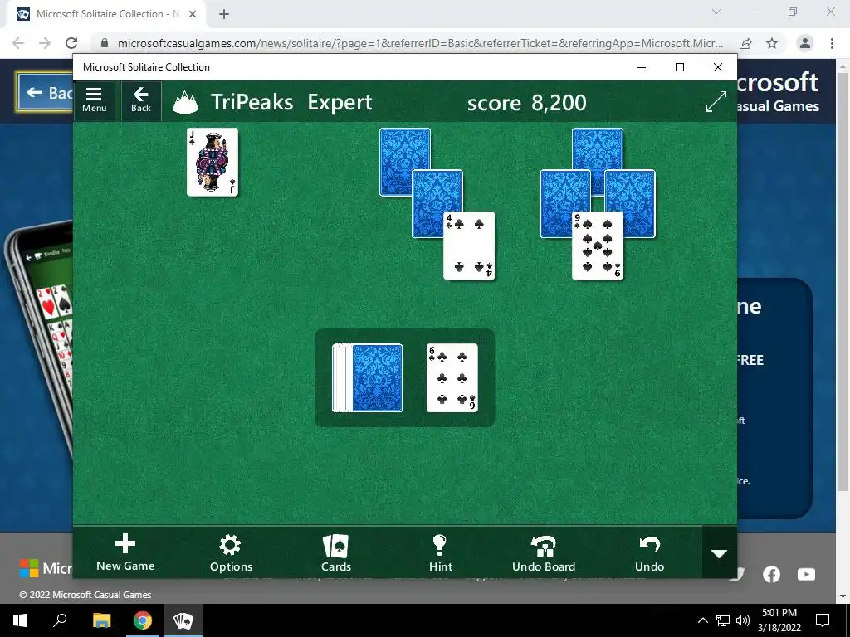Click the 6 of clubs waste card
Screen dimensions: 850x637
(452, 377)
